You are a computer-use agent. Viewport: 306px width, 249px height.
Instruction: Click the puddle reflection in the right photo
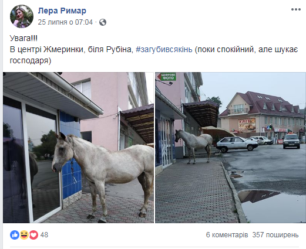(271, 206)
